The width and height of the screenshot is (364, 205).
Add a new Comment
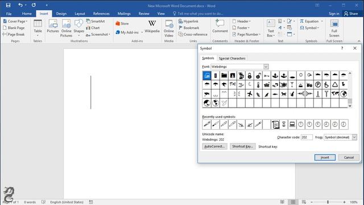pyautogui.click(x=220, y=26)
